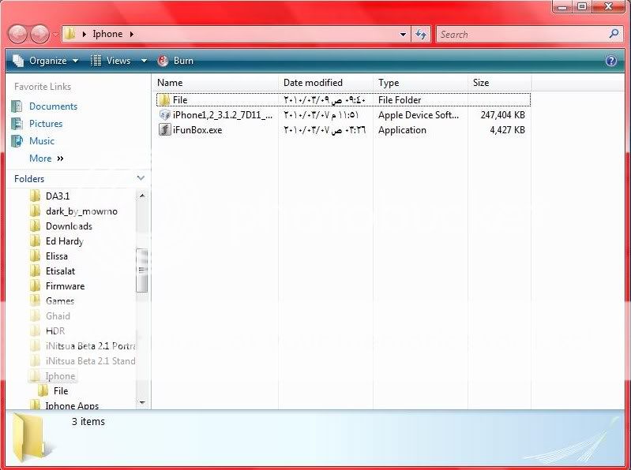Open the Views dropdown arrow

[144, 61]
